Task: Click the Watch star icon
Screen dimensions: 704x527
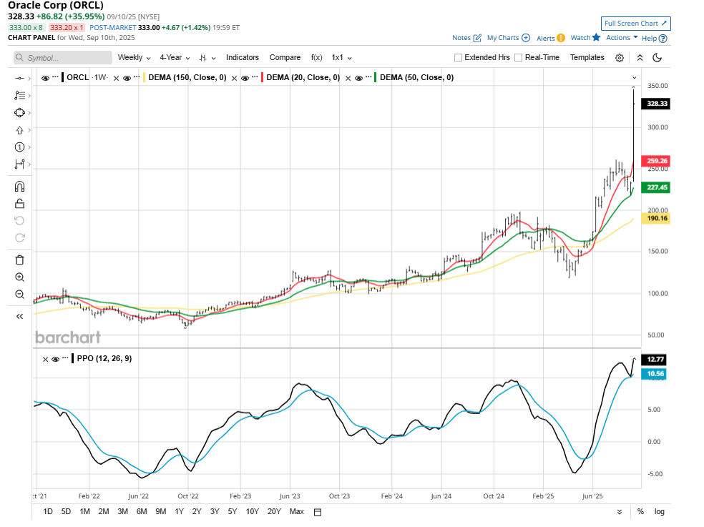Action: (x=596, y=37)
